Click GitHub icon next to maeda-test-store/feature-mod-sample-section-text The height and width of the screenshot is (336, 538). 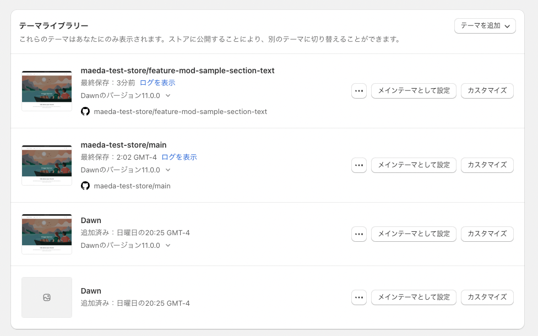point(85,112)
